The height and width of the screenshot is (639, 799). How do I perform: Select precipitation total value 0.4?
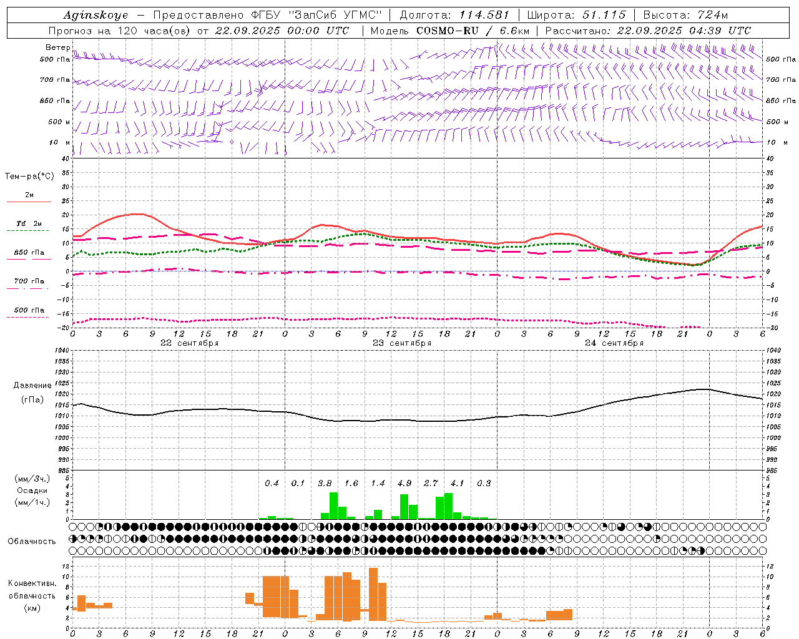tap(272, 484)
